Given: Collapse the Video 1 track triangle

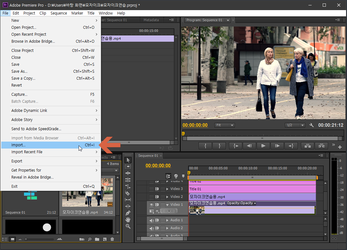Looking at the screenshot, I should pyautogui.click(x=167, y=205).
